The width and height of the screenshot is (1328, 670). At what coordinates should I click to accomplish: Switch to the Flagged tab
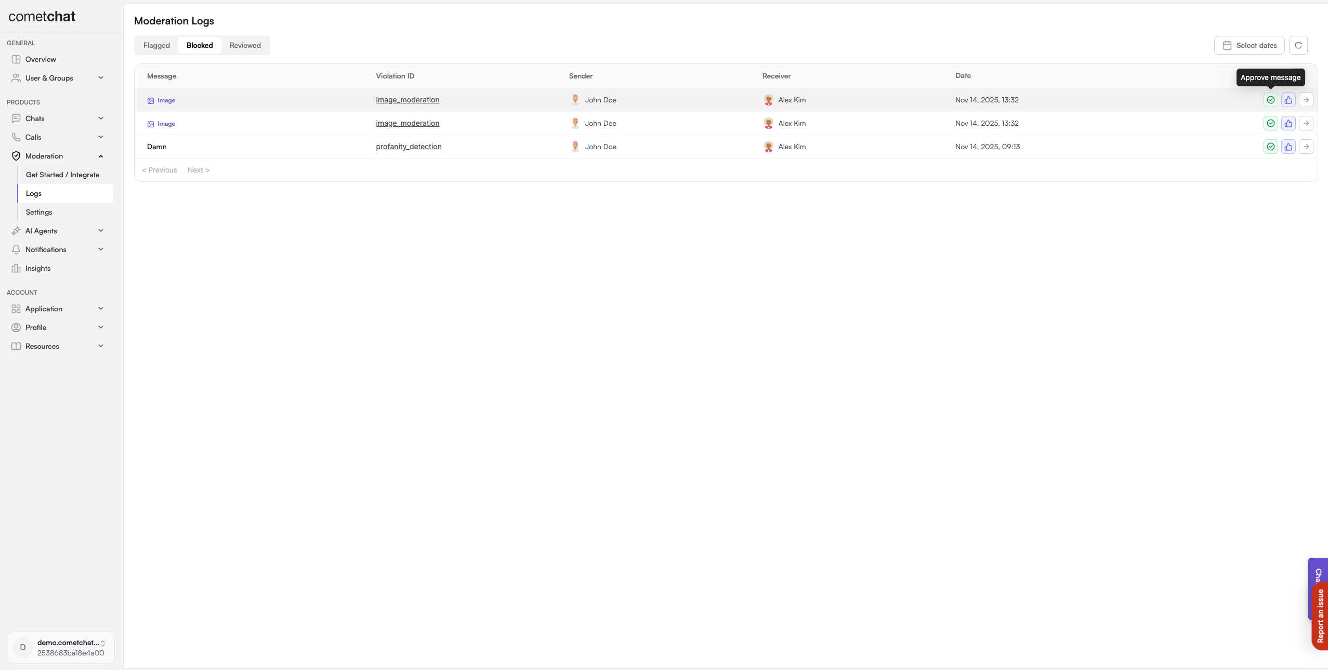[x=156, y=45]
